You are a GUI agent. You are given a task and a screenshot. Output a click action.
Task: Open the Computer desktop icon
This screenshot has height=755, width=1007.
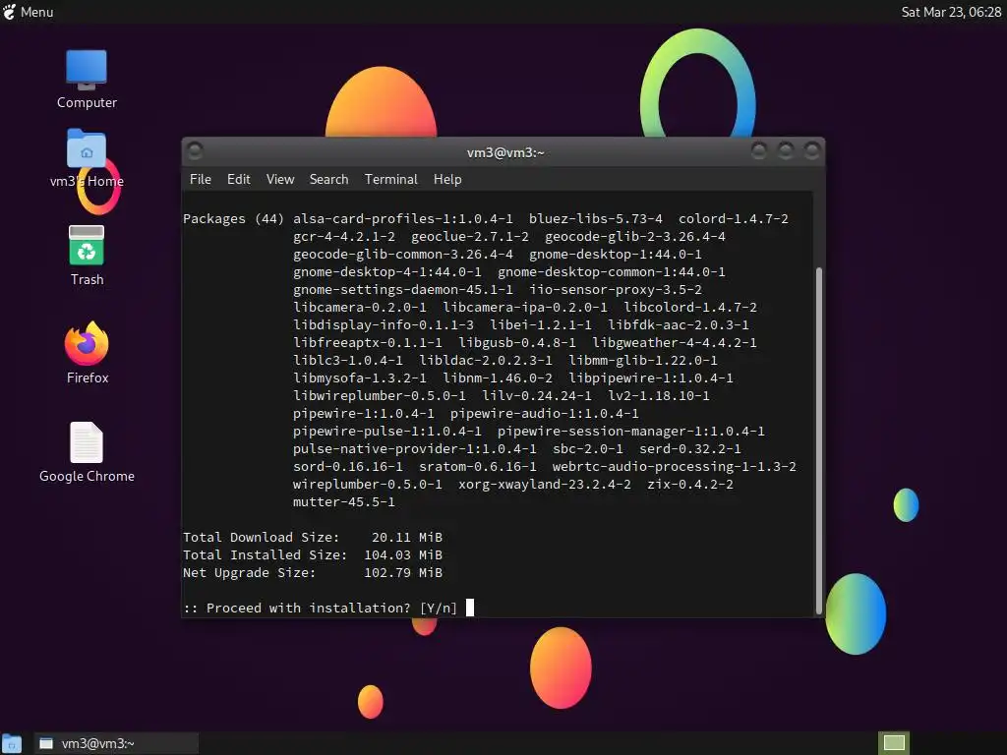(87, 80)
